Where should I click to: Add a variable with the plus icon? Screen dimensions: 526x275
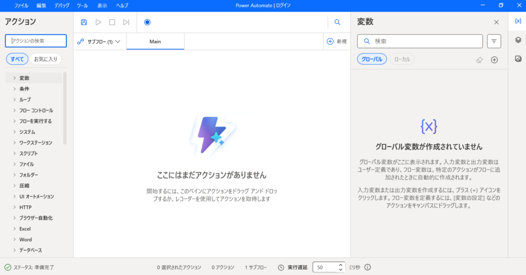(x=495, y=60)
